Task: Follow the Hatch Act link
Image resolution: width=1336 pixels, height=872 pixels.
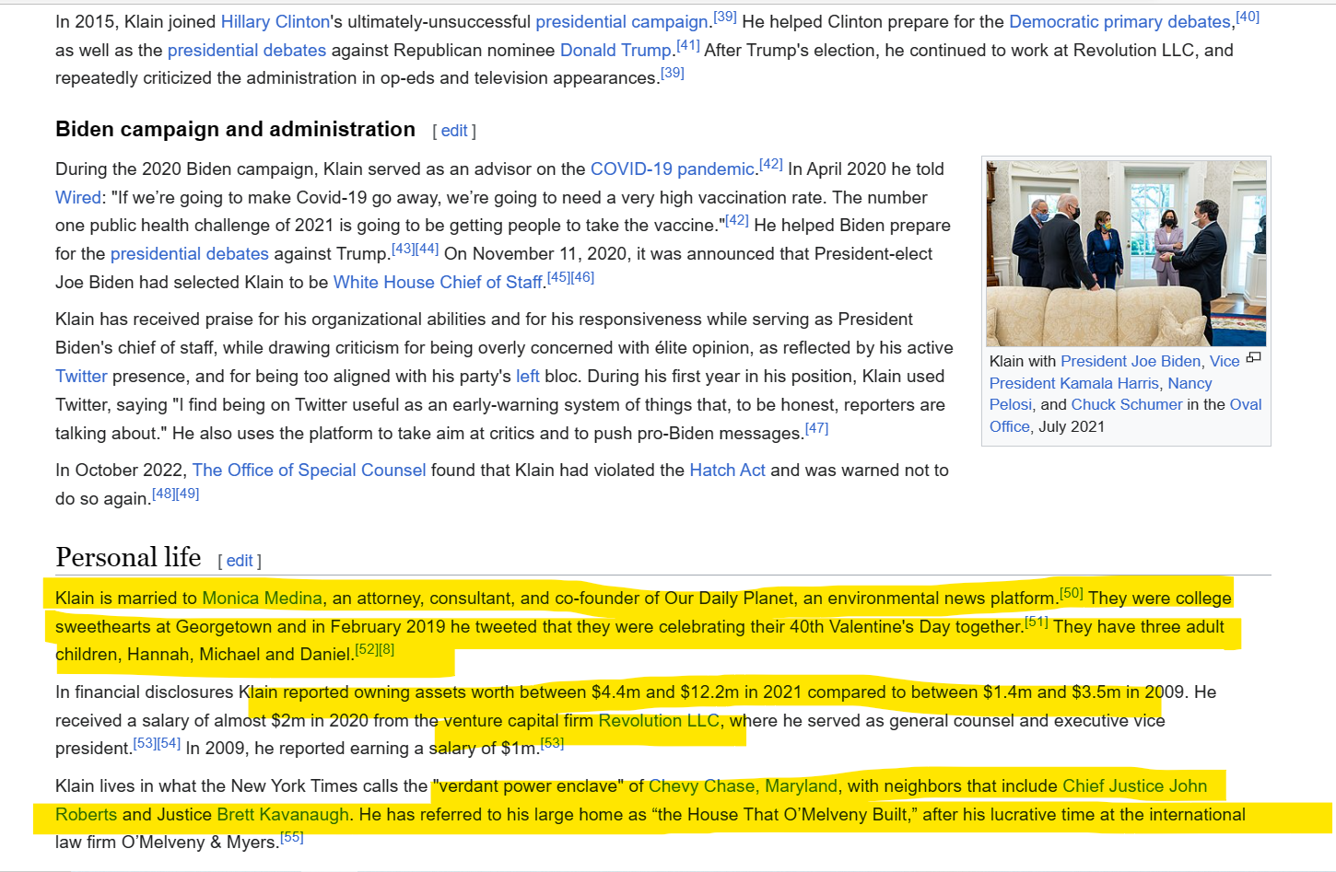Action: coord(727,470)
